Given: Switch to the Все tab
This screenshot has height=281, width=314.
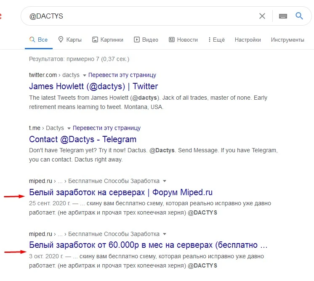Looking at the screenshot, I should pos(39,40).
